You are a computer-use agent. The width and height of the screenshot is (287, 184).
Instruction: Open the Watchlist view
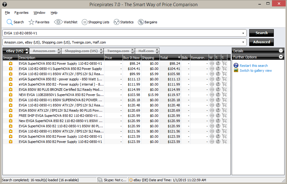tap(66, 22)
